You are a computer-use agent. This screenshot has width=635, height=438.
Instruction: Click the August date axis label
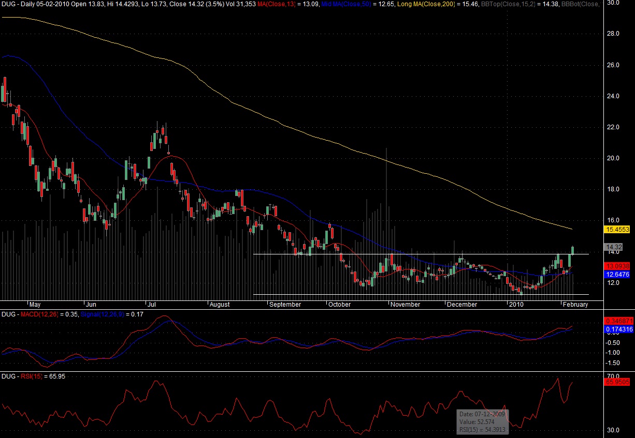(x=220, y=305)
